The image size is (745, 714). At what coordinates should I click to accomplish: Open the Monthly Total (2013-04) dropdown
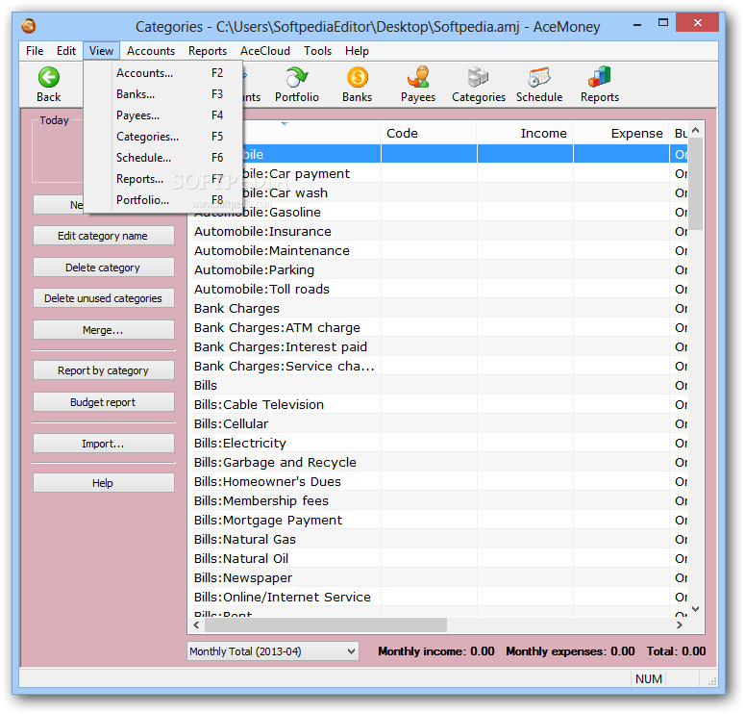(273, 651)
